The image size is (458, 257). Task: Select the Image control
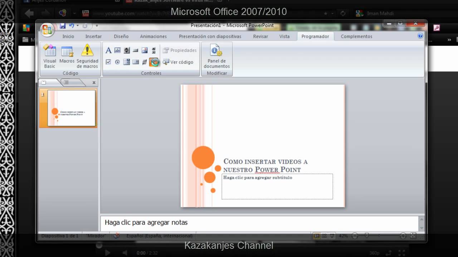[145, 50]
